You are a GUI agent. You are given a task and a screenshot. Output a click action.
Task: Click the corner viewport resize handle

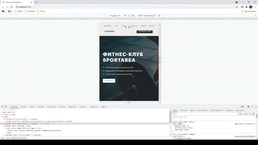tap(160, 102)
